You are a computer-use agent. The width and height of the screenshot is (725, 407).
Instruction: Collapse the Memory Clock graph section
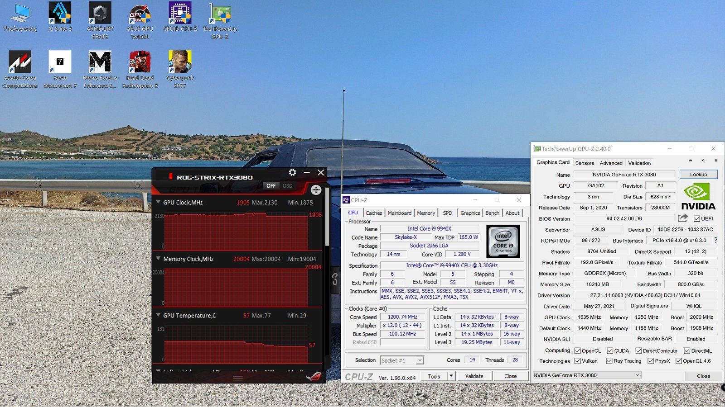tap(158, 259)
